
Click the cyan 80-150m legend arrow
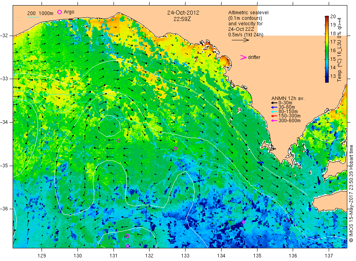274,112
